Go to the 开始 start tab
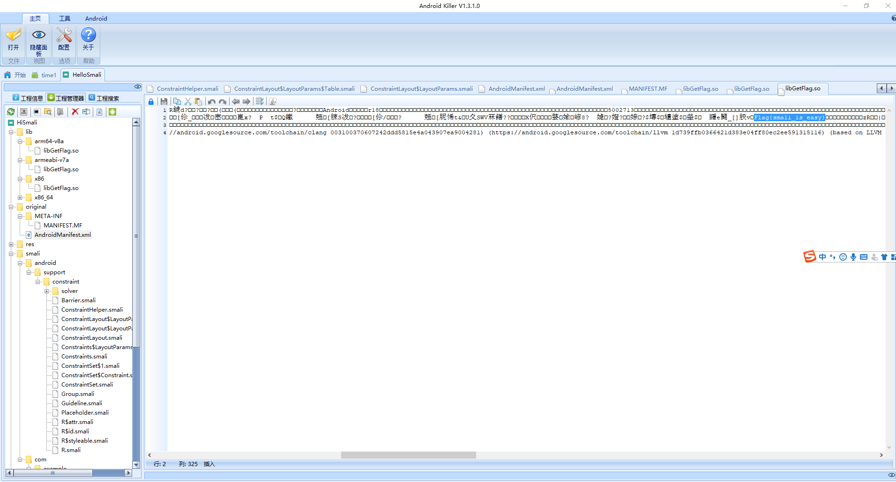 [15, 75]
